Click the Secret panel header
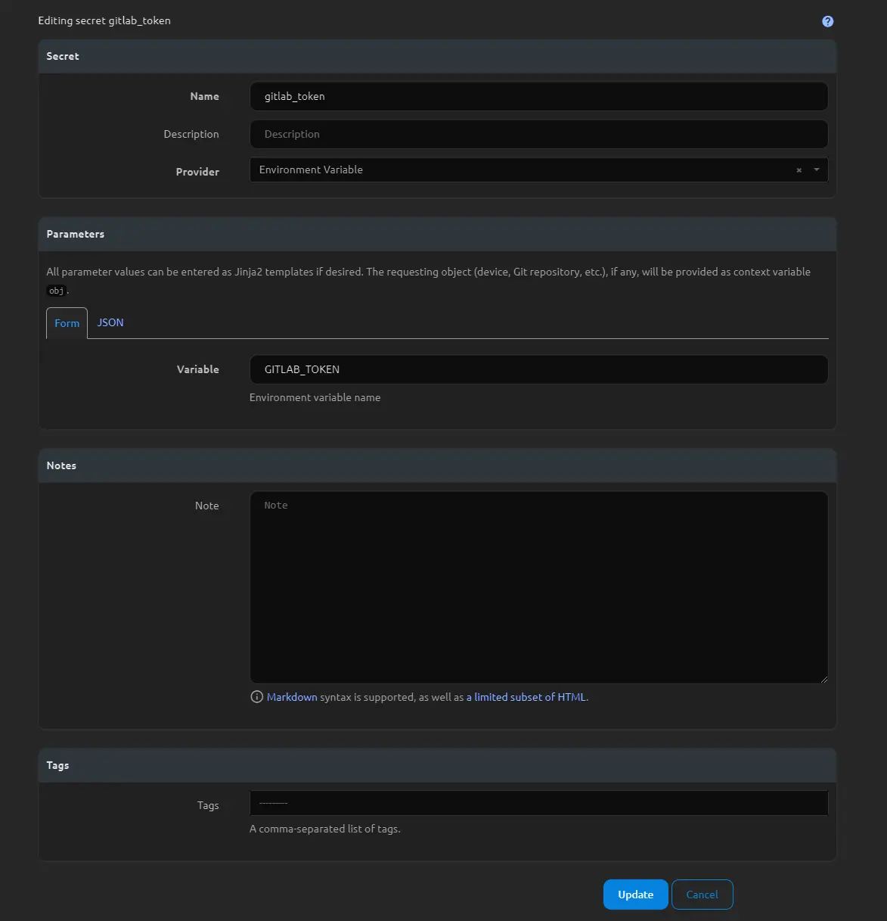This screenshot has width=887, height=921. [x=437, y=56]
